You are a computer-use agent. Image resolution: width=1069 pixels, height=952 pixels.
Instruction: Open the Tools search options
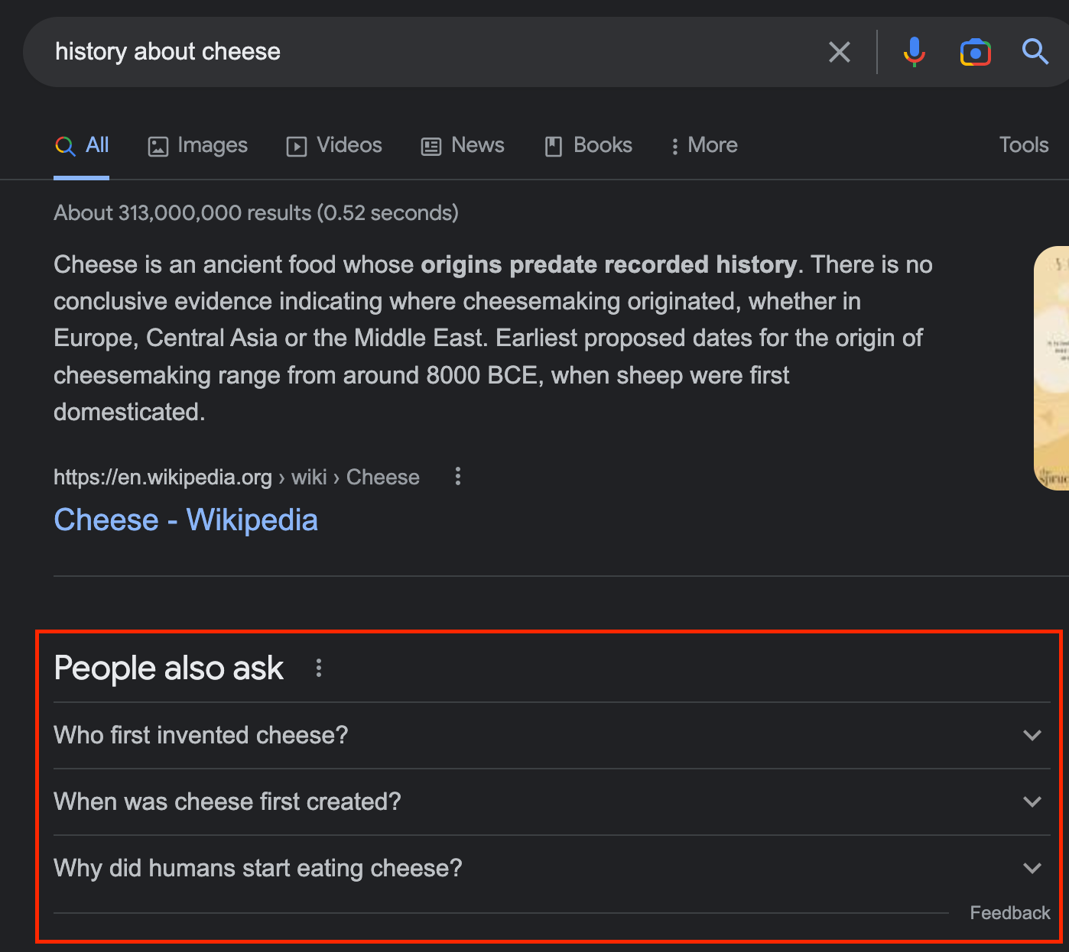pyautogui.click(x=1024, y=145)
